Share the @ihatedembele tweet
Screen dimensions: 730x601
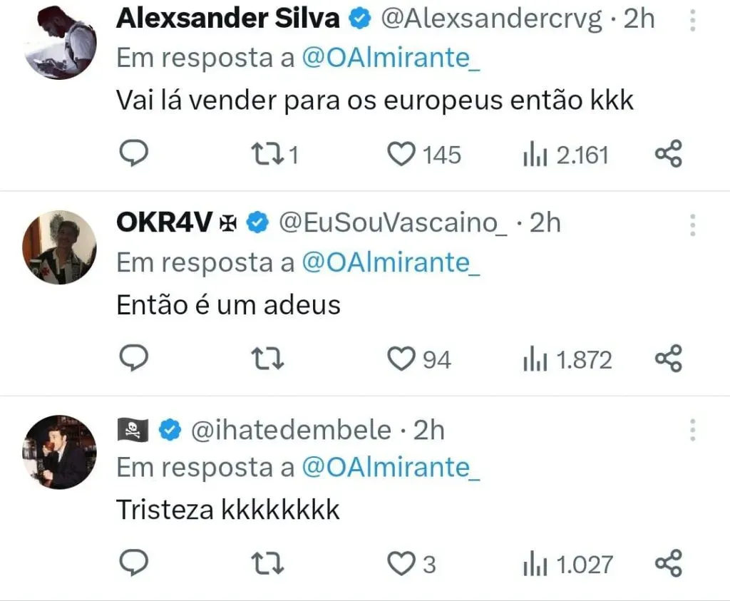click(668, 564)
